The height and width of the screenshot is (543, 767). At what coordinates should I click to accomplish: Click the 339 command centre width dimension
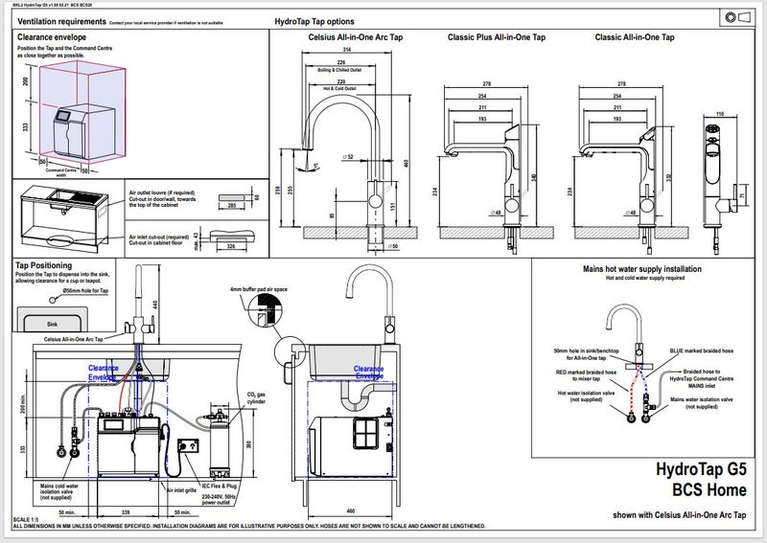pos(126,512)
